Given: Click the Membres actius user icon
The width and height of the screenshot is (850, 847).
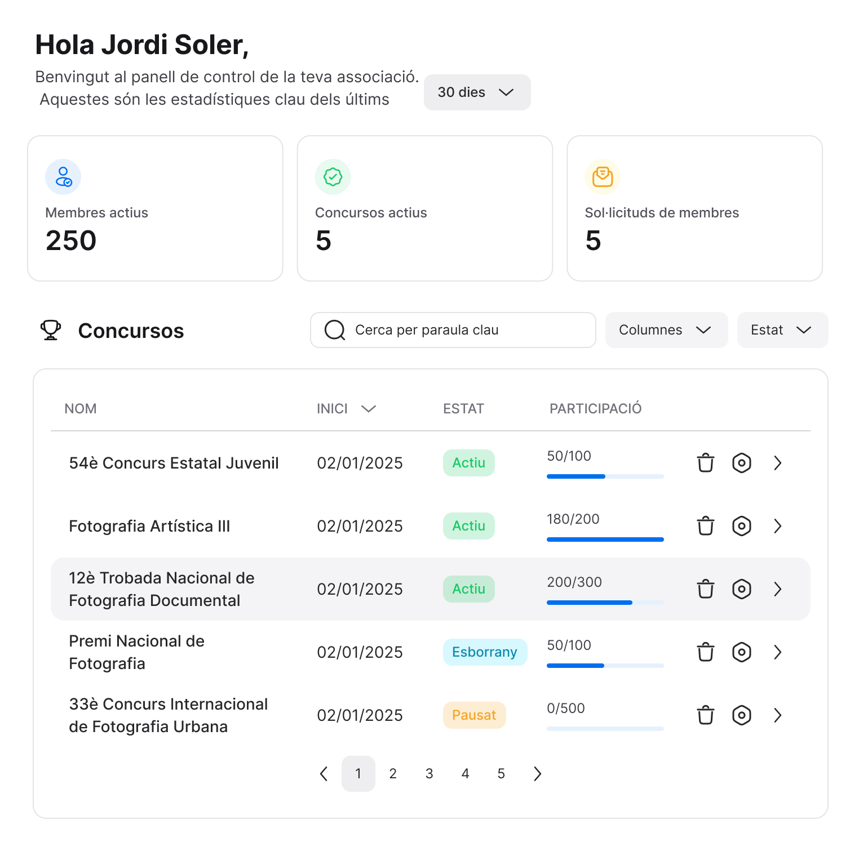Looking at the screenshot, I should click(x=63, y=177).
